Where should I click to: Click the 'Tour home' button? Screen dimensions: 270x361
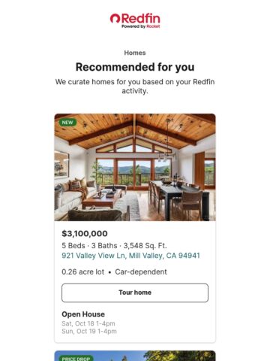click(x=135, y=293)
